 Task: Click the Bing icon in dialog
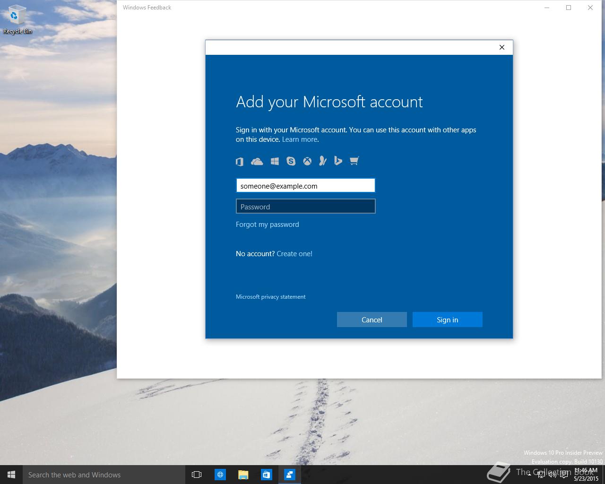338,161
